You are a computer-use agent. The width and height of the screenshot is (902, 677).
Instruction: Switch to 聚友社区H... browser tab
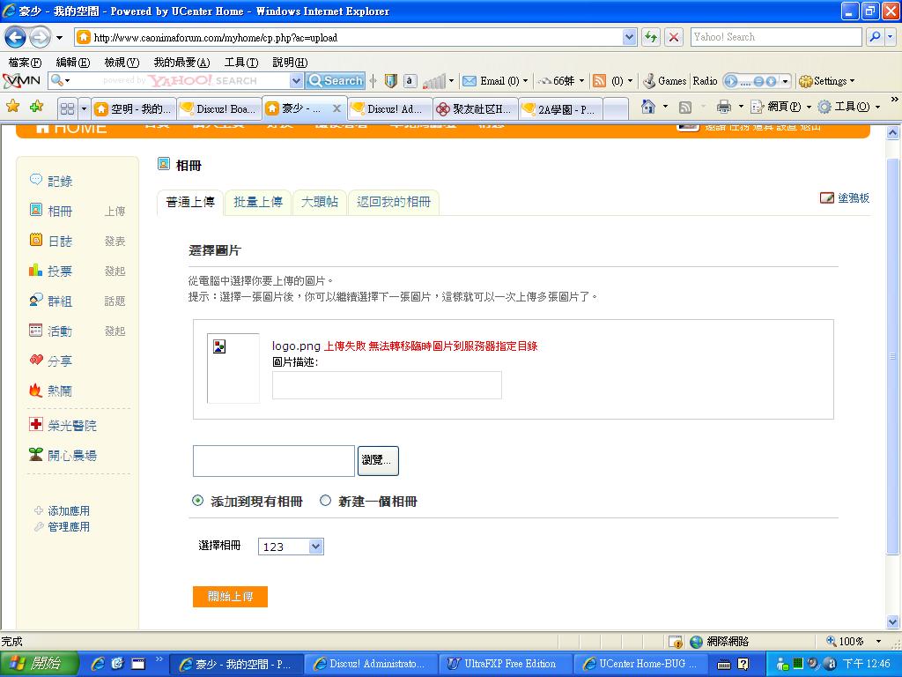point(475,108)
